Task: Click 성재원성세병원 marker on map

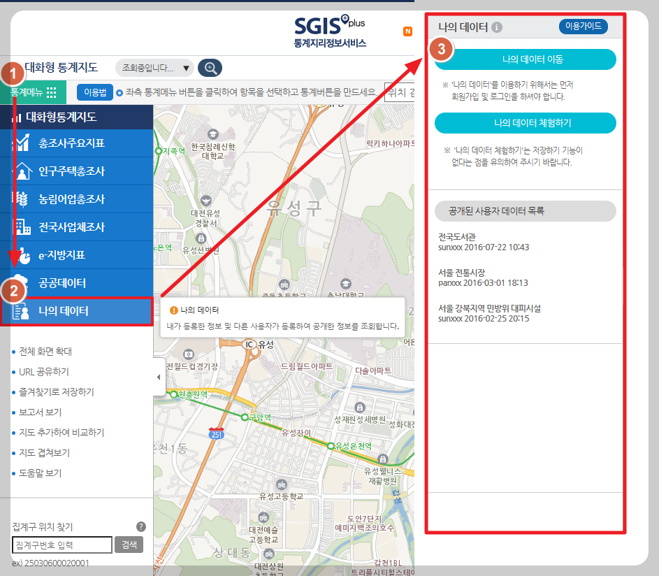Action: click(x=360, y=408)
